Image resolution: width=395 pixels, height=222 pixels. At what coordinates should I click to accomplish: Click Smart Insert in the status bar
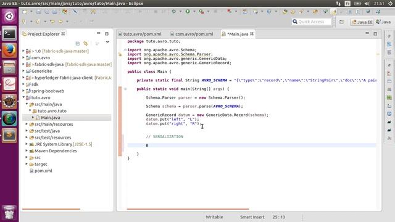(x=252, y=217)
